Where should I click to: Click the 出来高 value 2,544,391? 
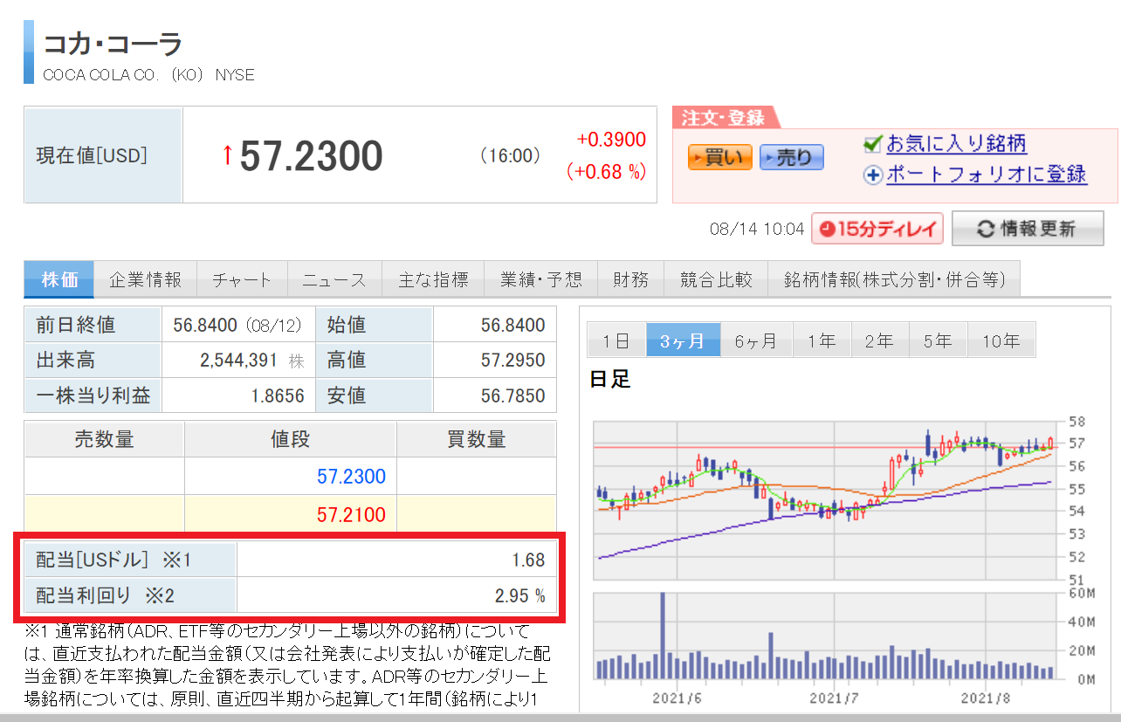(x=237, y=361)
